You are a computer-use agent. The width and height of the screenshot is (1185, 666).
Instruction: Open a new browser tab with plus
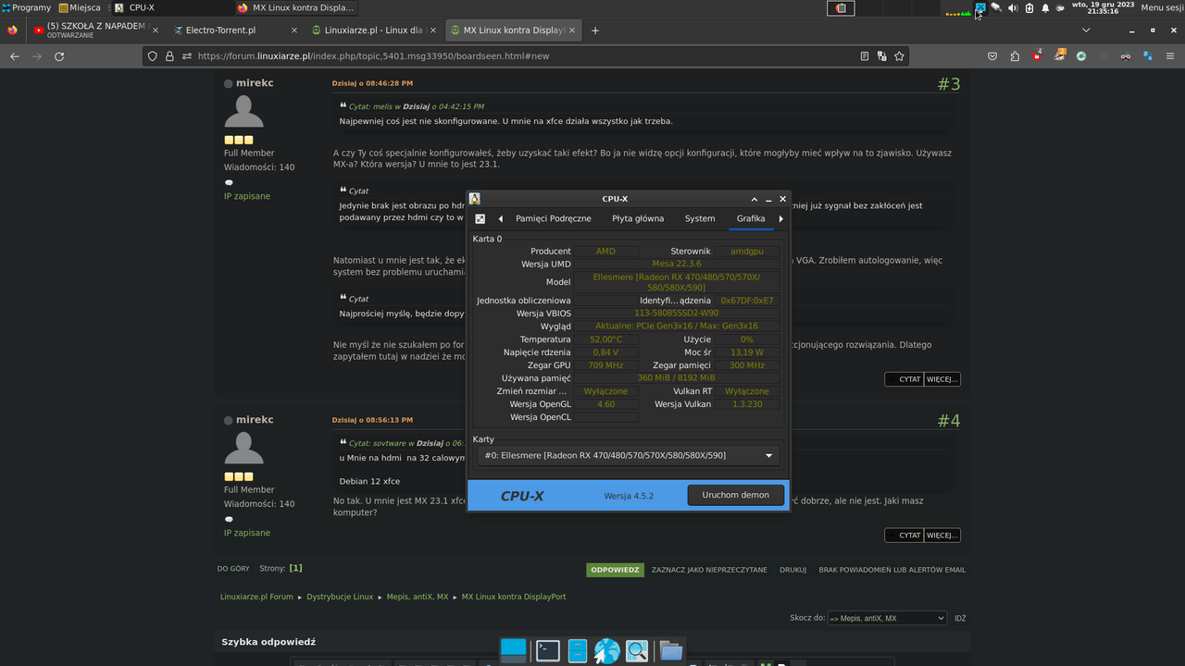tap(595, 31)
